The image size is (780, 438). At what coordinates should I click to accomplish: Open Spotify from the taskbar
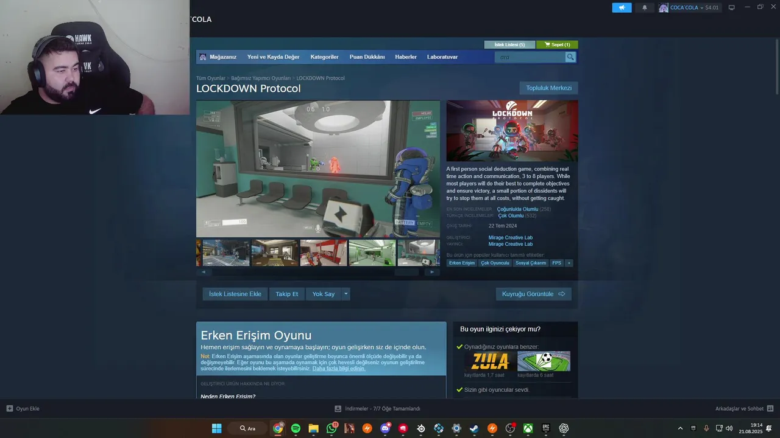tap(296, 428)
